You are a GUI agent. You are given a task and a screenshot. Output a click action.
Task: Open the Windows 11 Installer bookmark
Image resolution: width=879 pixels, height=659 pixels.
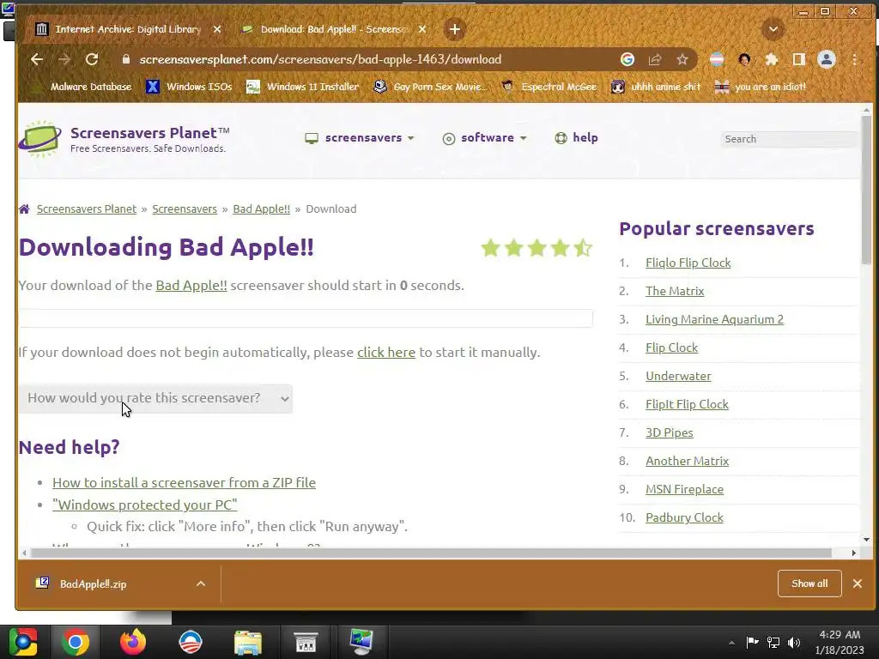[303, 87]
